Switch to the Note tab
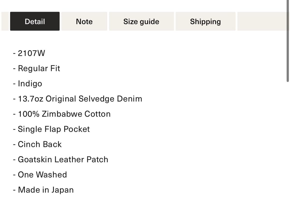291x223 pixels. (x=84, y=21)
